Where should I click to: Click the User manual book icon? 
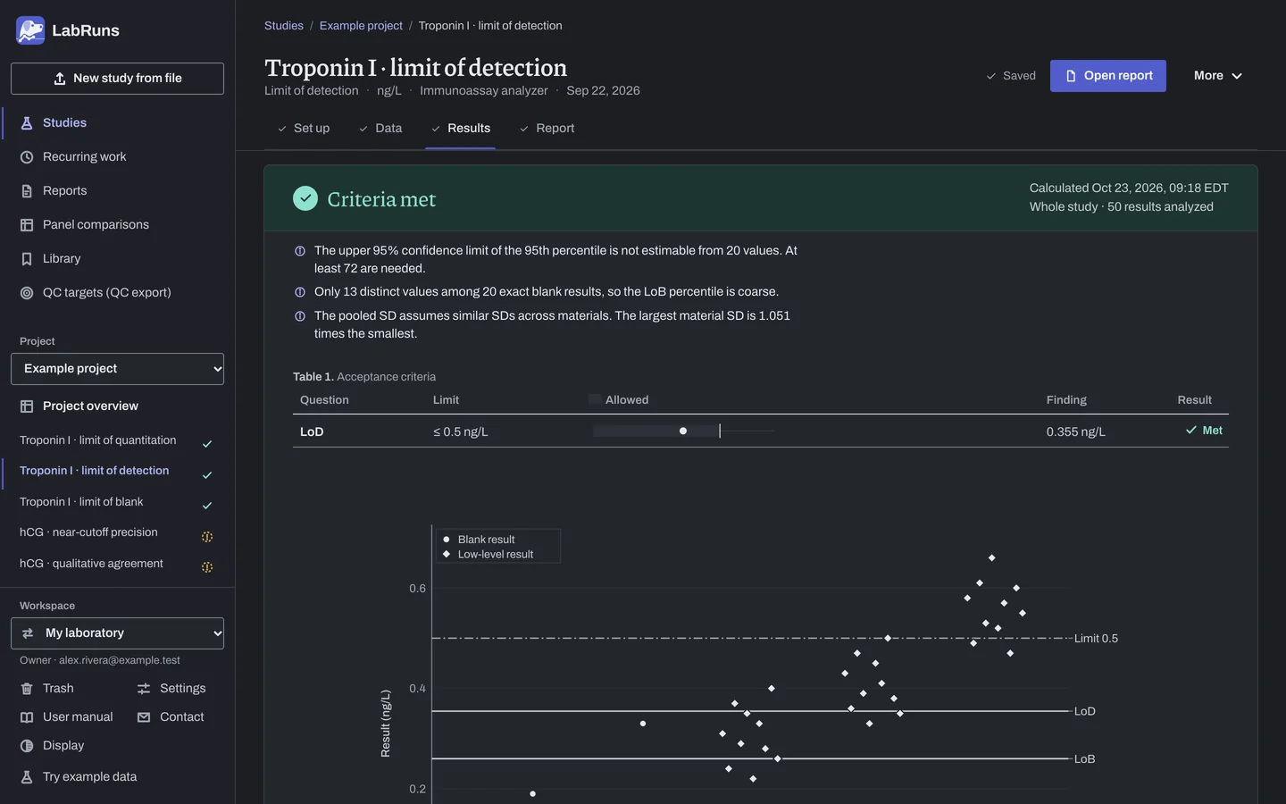coord(27,717)
